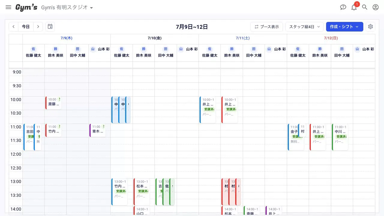Open the help chat icon
This screenshot has height=216, width=384.
(x=343, y=7)
